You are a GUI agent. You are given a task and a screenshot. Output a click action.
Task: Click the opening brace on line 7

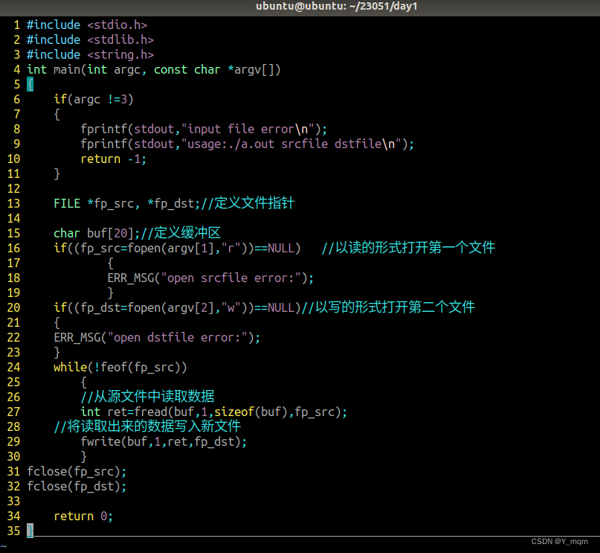pyautogui.click(x=57, y=115)
